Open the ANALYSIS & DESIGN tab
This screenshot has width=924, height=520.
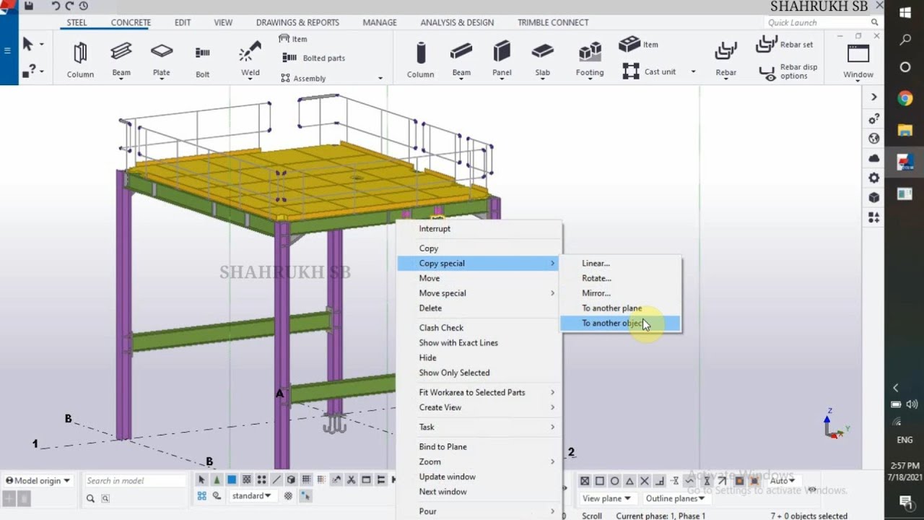(457, 22)
